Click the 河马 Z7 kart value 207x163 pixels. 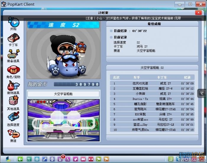pyautogui.click(x=142, y=47)
